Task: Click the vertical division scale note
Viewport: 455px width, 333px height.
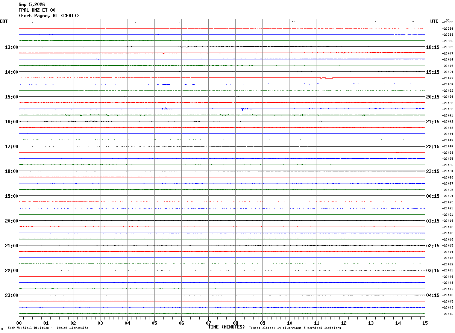Action: tap(48, 328)
